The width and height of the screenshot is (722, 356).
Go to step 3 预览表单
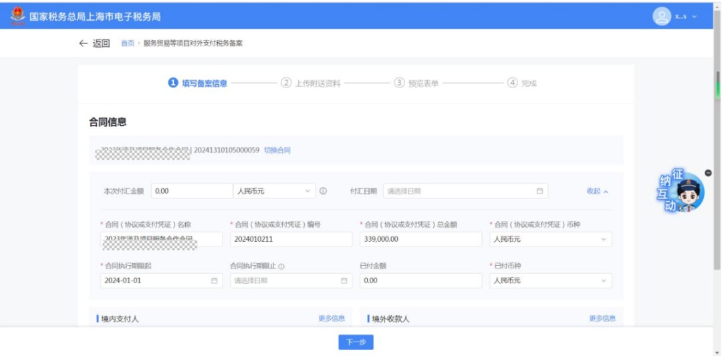416,83
